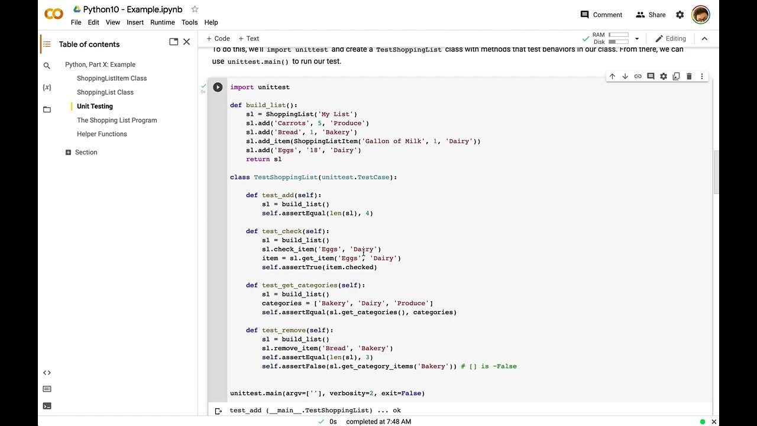Mirror cell in tab
Screen dimensions: 757x426
click(x=676, y=76)
